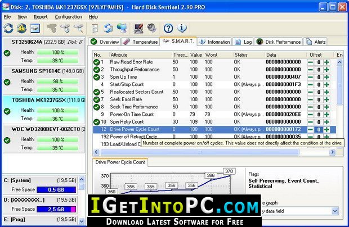Click the document report toolbar icon
Image resolution: width=349 pixels, height=227 pixels.
click(x=95, y=28)
